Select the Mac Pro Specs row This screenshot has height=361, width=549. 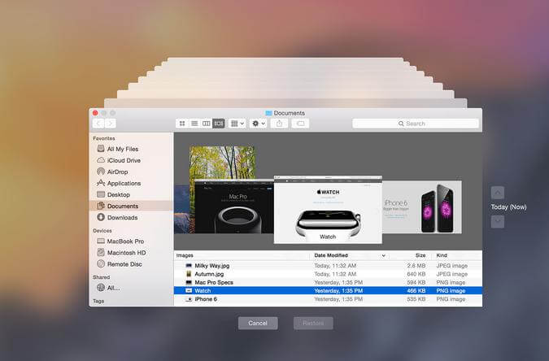328,283
